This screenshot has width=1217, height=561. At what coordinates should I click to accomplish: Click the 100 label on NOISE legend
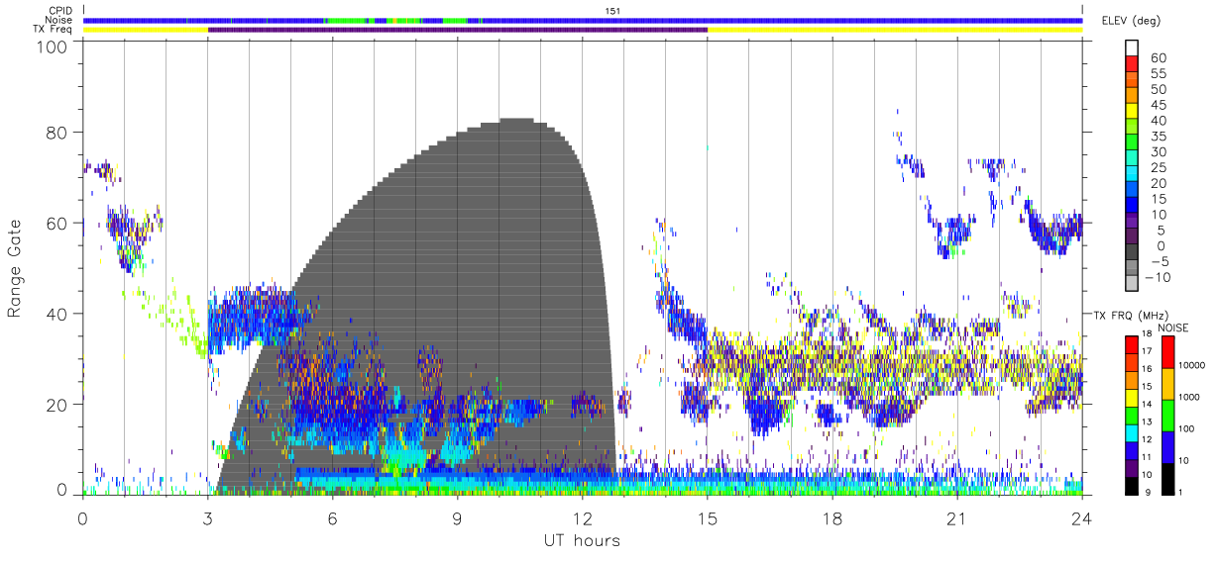coord(1187,428)
